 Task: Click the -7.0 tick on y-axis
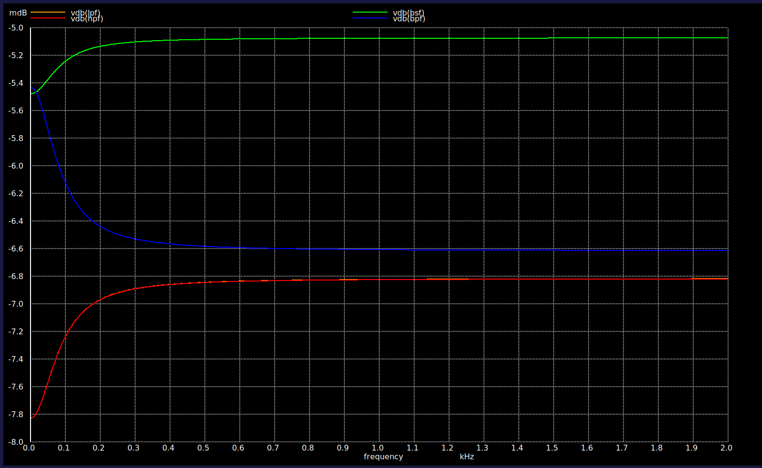click(x=16, y=304)
